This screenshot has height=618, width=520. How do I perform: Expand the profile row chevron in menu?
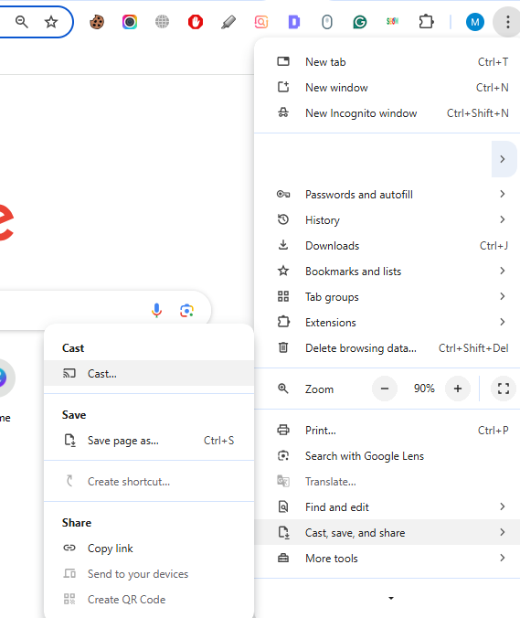(x=504, y=159)
